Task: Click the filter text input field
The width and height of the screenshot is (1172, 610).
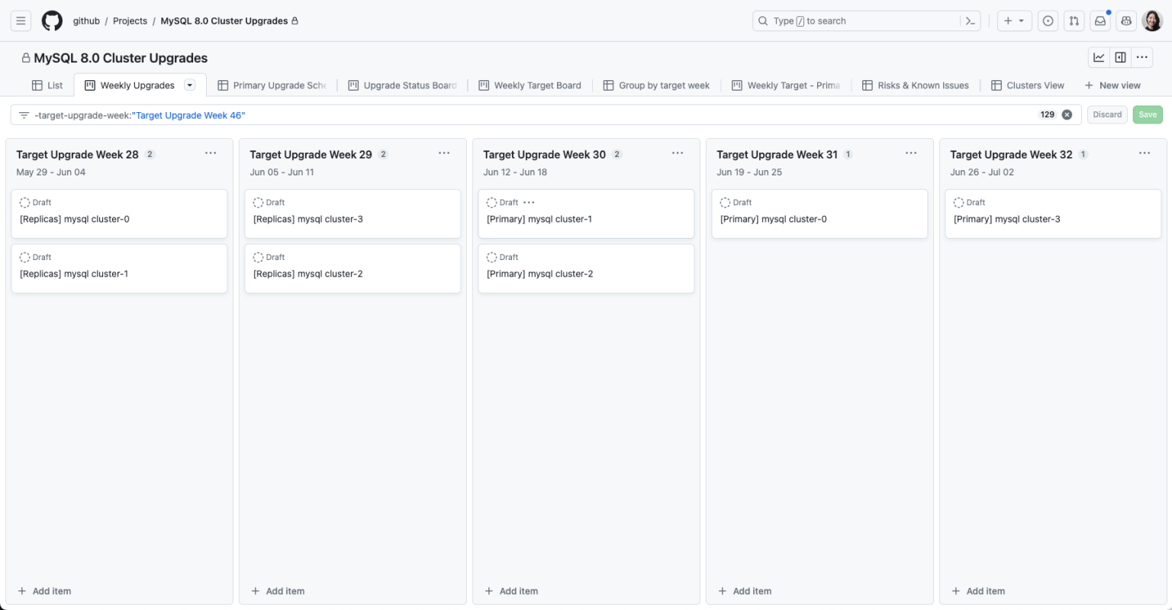Action: (534, 115)
